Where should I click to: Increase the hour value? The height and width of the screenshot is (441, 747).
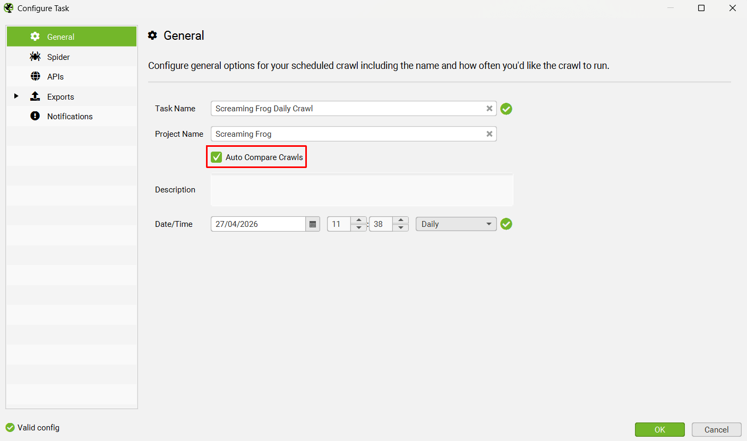[x=359, y=220]
